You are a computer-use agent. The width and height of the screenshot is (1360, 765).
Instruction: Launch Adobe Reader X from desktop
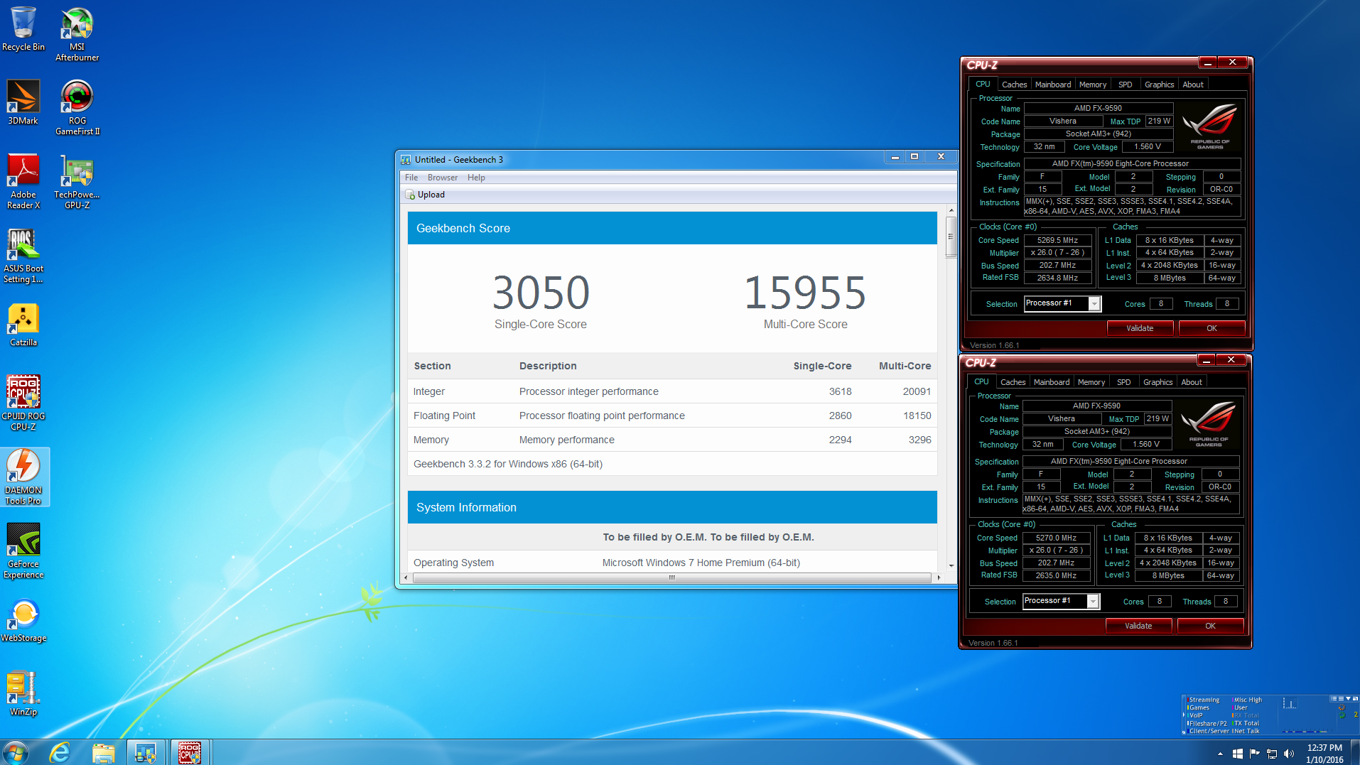click(x=23, y=181)
